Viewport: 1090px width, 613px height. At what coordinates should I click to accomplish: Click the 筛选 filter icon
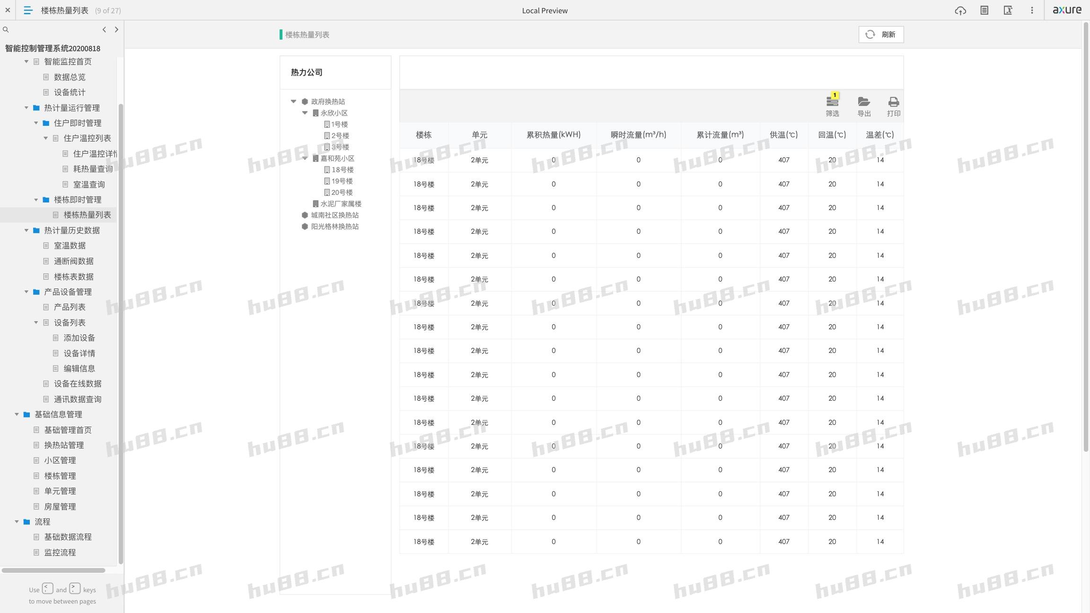click(832, 102)
